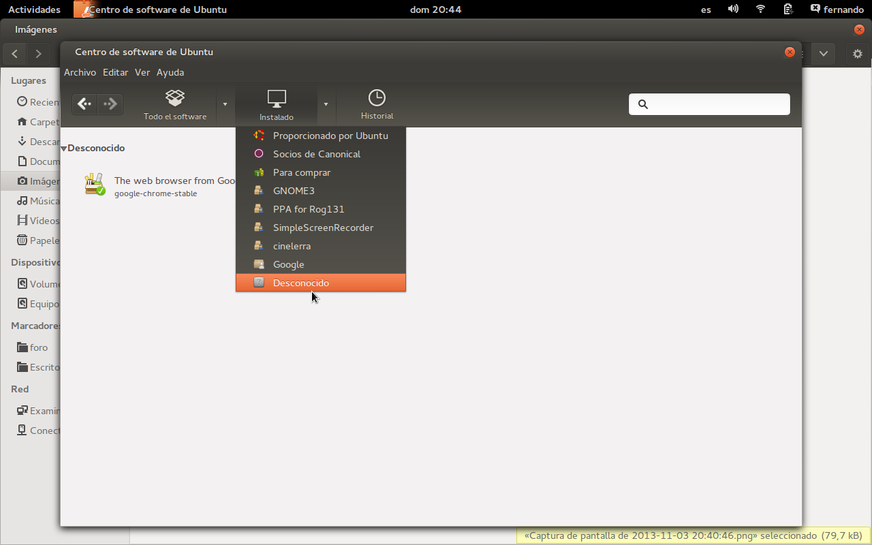This screenshot has height=545, width=872.
Task: Click the Canonical circle icon in dropdown
Action: [259, 153]
